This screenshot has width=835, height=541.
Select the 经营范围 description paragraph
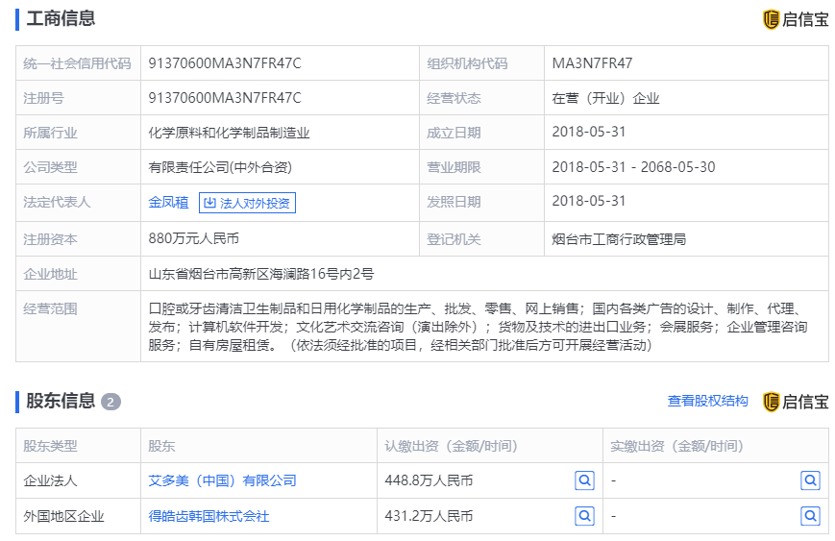(x=479, y=327)
